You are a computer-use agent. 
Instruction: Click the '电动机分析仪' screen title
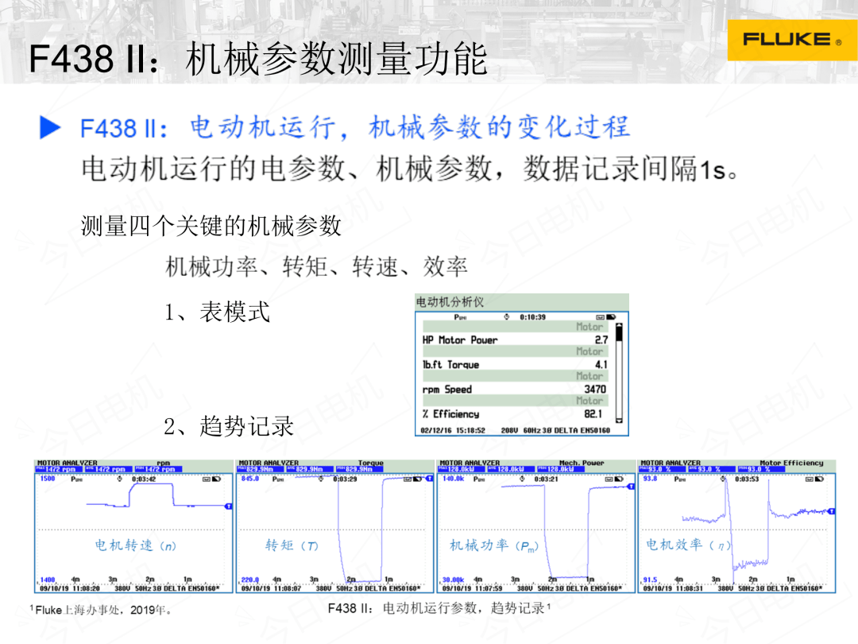tap(450, 302)
